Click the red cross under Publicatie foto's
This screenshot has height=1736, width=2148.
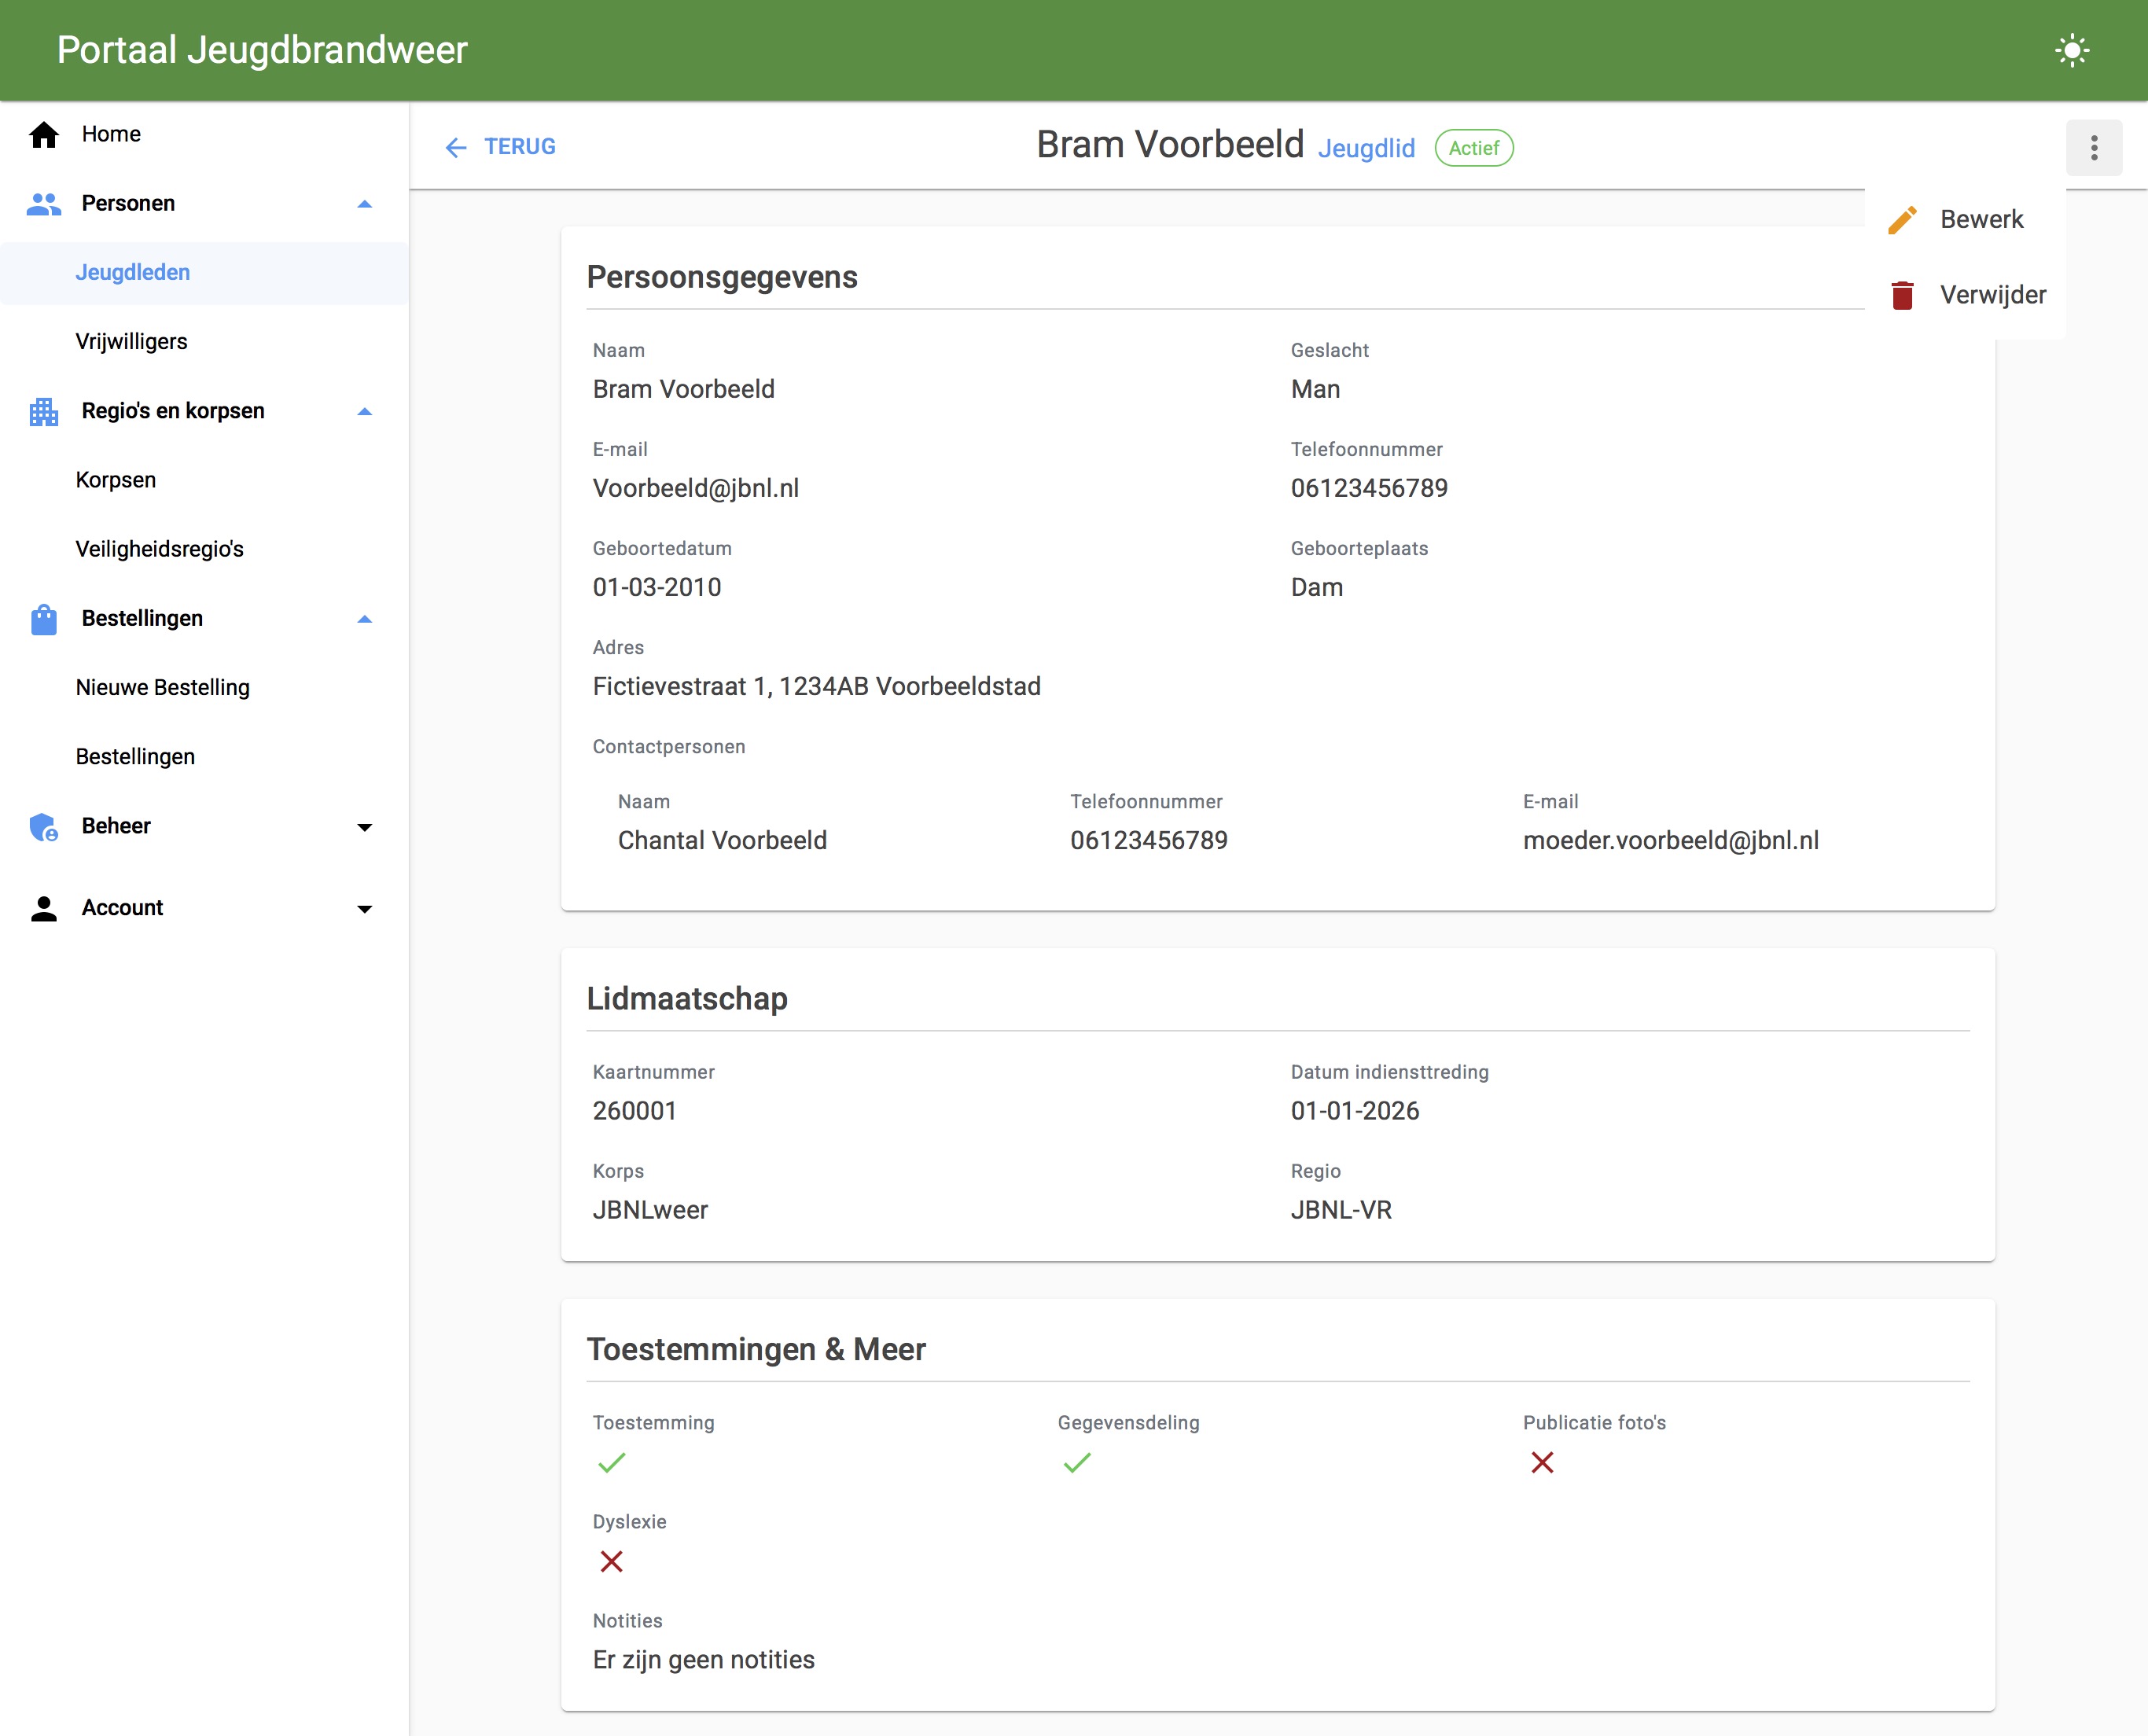tap(1542, 1463)
